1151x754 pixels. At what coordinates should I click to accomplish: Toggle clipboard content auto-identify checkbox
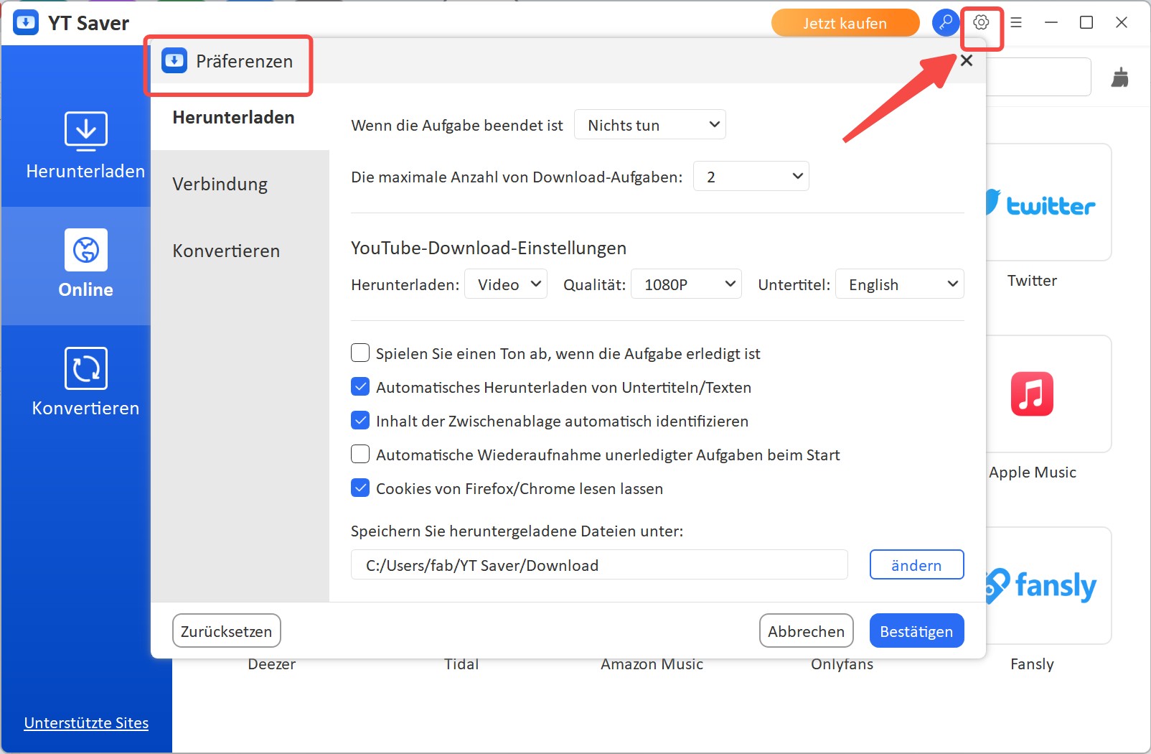click(360, 421)
